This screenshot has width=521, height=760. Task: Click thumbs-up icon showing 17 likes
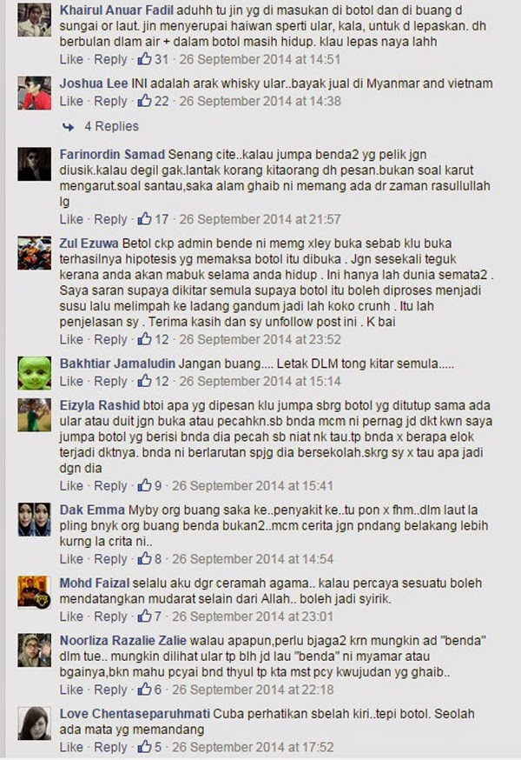(x=144, y=219)
